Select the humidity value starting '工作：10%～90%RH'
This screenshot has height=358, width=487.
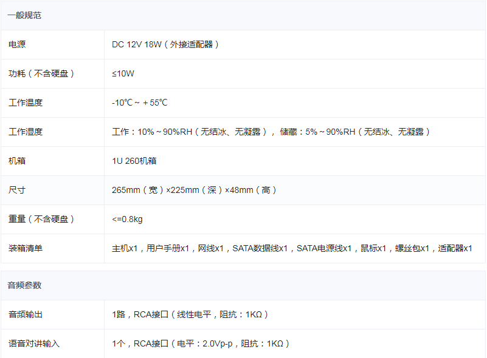click(271, 132)
